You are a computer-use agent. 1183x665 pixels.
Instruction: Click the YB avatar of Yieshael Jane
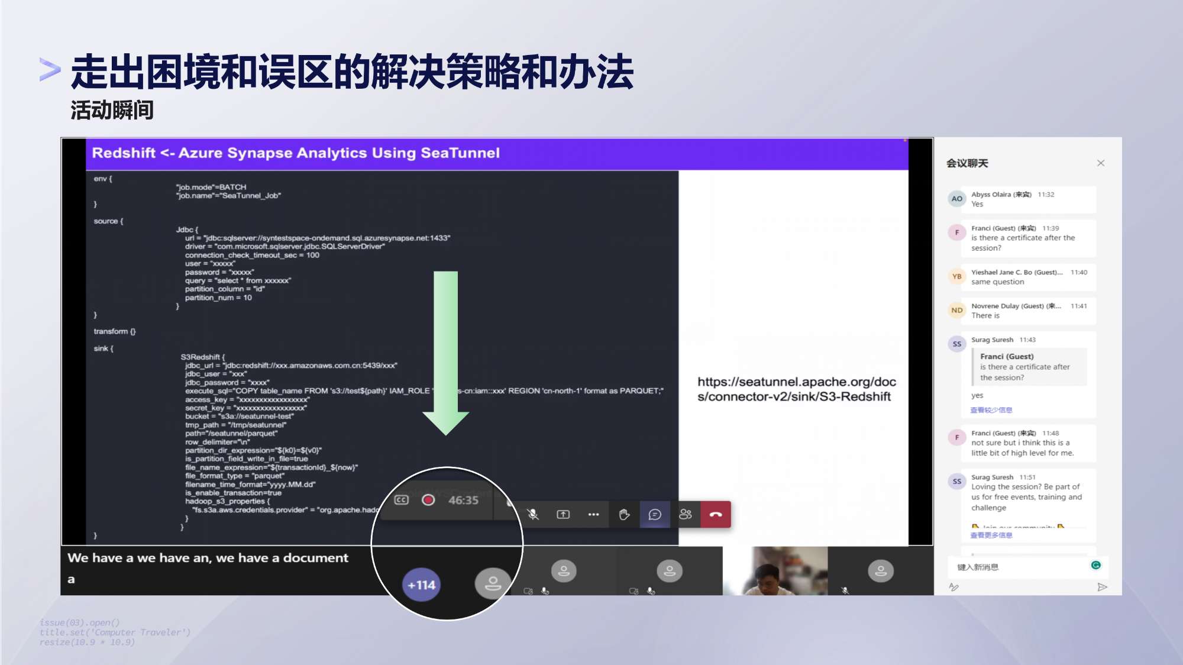pos(956,276)
